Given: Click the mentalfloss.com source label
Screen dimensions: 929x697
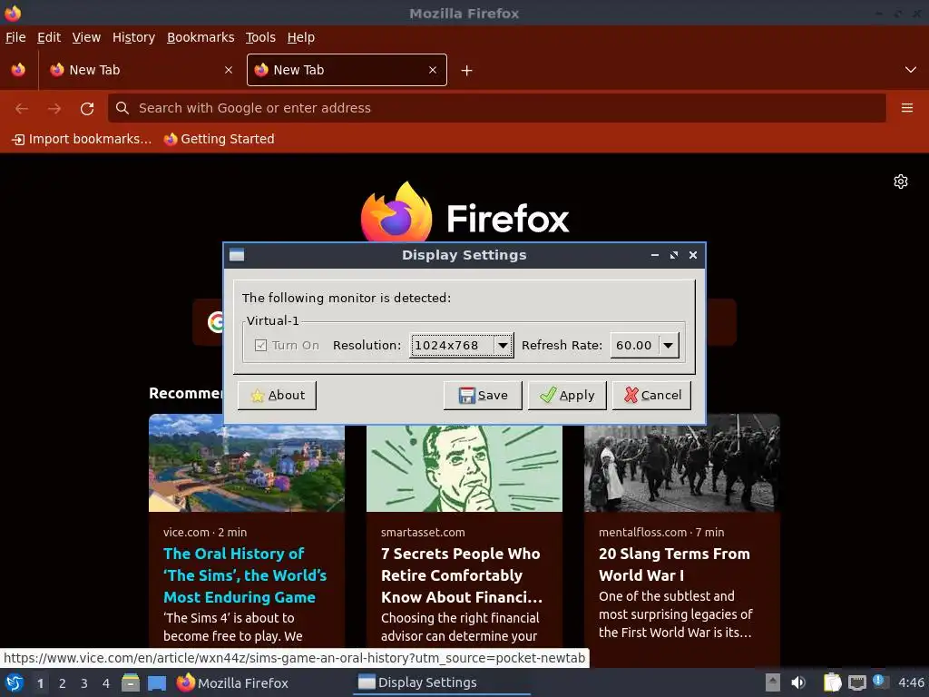Looking at the screenshot, I should click(642, 532).
